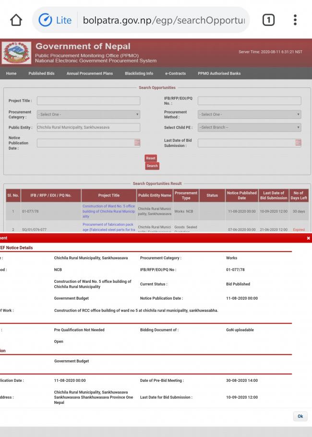
Task: Select the e-Contracts menu item
Action: [176, 73]
